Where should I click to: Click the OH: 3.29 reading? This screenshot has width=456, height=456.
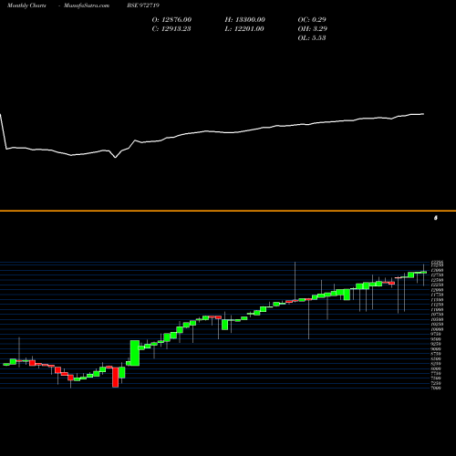click(x=313, y=29)
